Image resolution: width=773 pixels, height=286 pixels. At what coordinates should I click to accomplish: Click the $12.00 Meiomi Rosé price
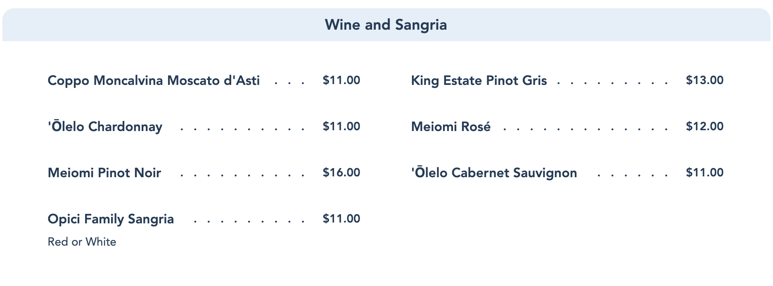(x=704, y=127)
